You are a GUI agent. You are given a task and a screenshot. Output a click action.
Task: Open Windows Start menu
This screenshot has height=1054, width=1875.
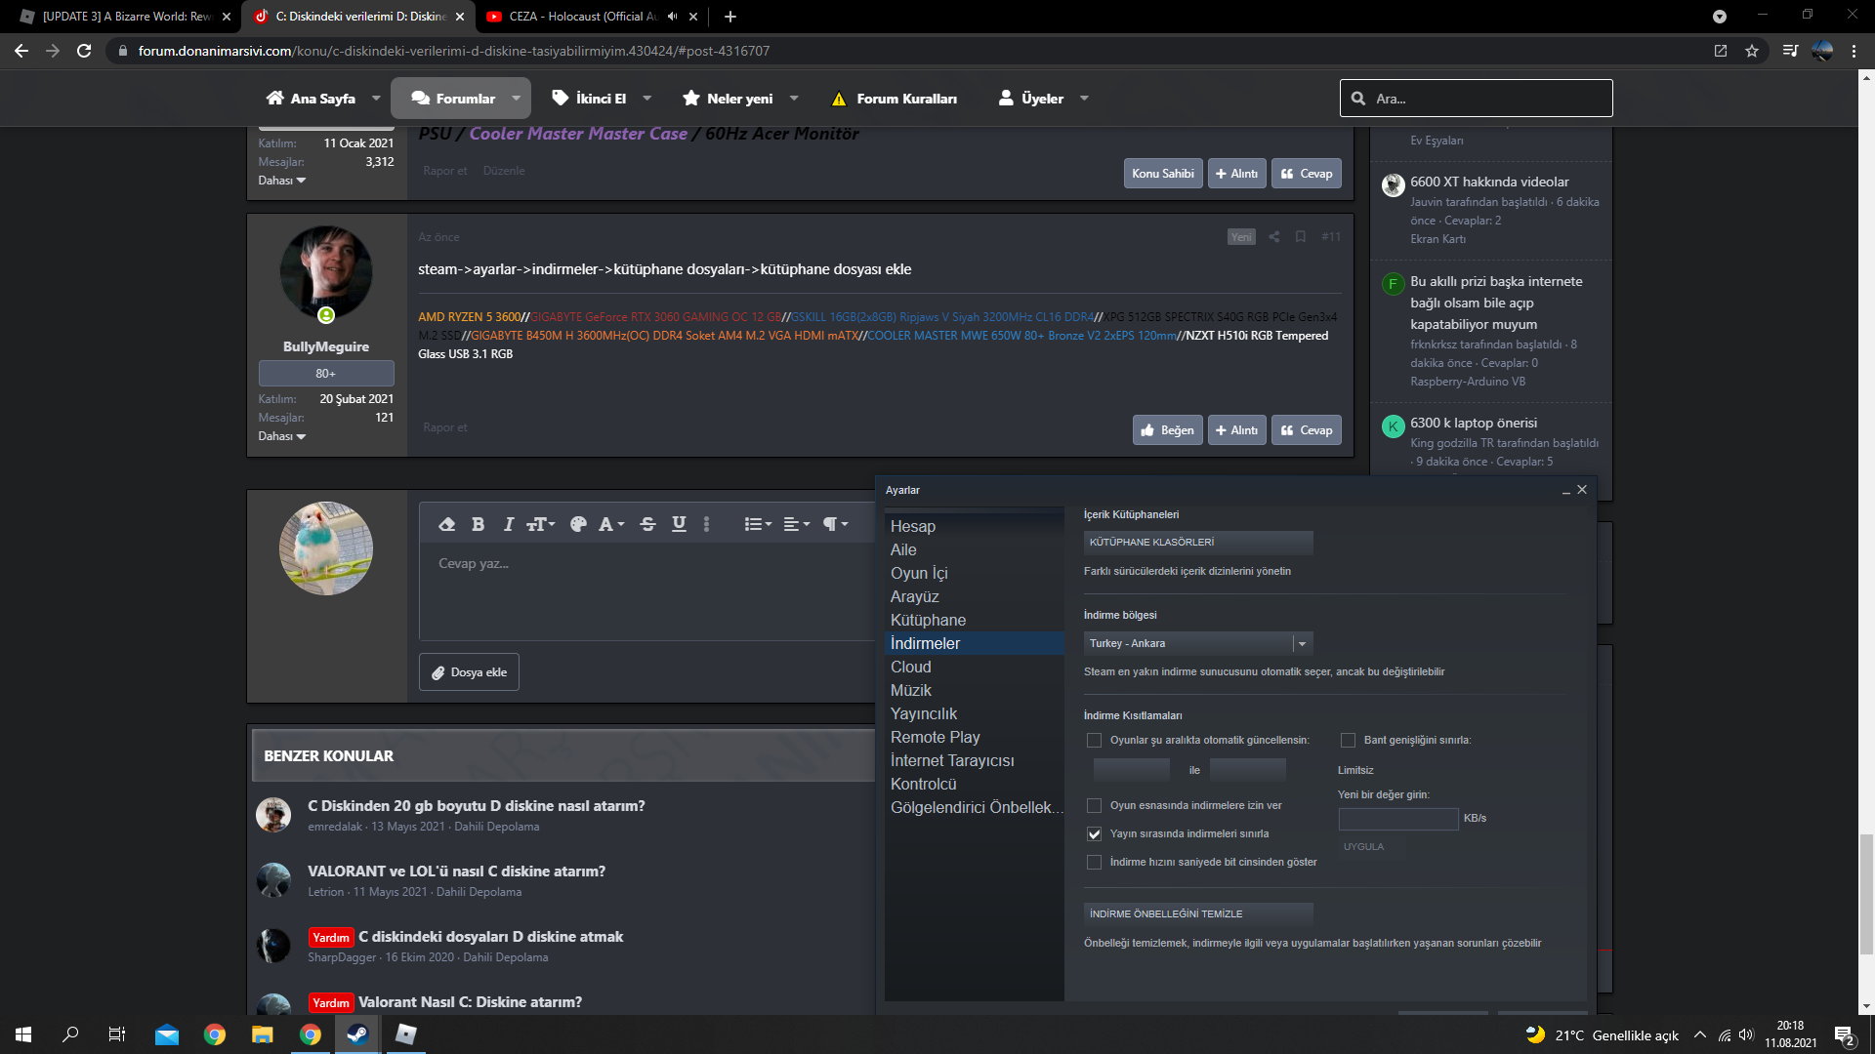(23, 1034)
